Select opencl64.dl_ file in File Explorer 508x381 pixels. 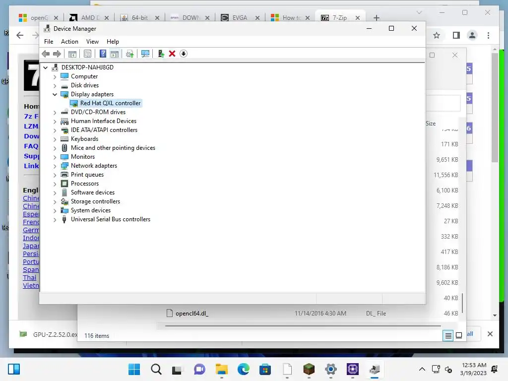(x=192, y=314)
